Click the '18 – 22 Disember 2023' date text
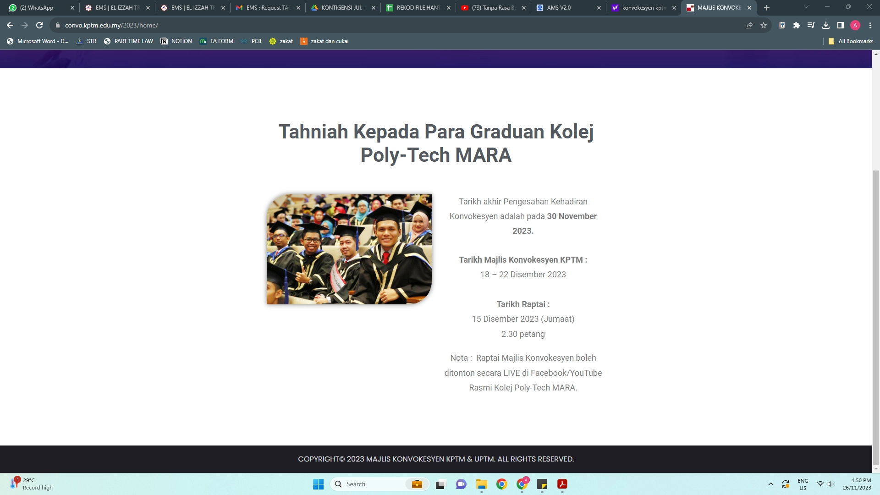 pyautogui.click(x=523, y=275)
